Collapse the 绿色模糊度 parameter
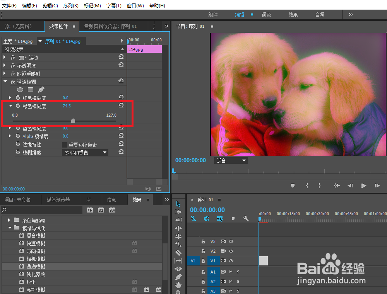This screenshot has width=387, height=294. (x=10, y=105)
